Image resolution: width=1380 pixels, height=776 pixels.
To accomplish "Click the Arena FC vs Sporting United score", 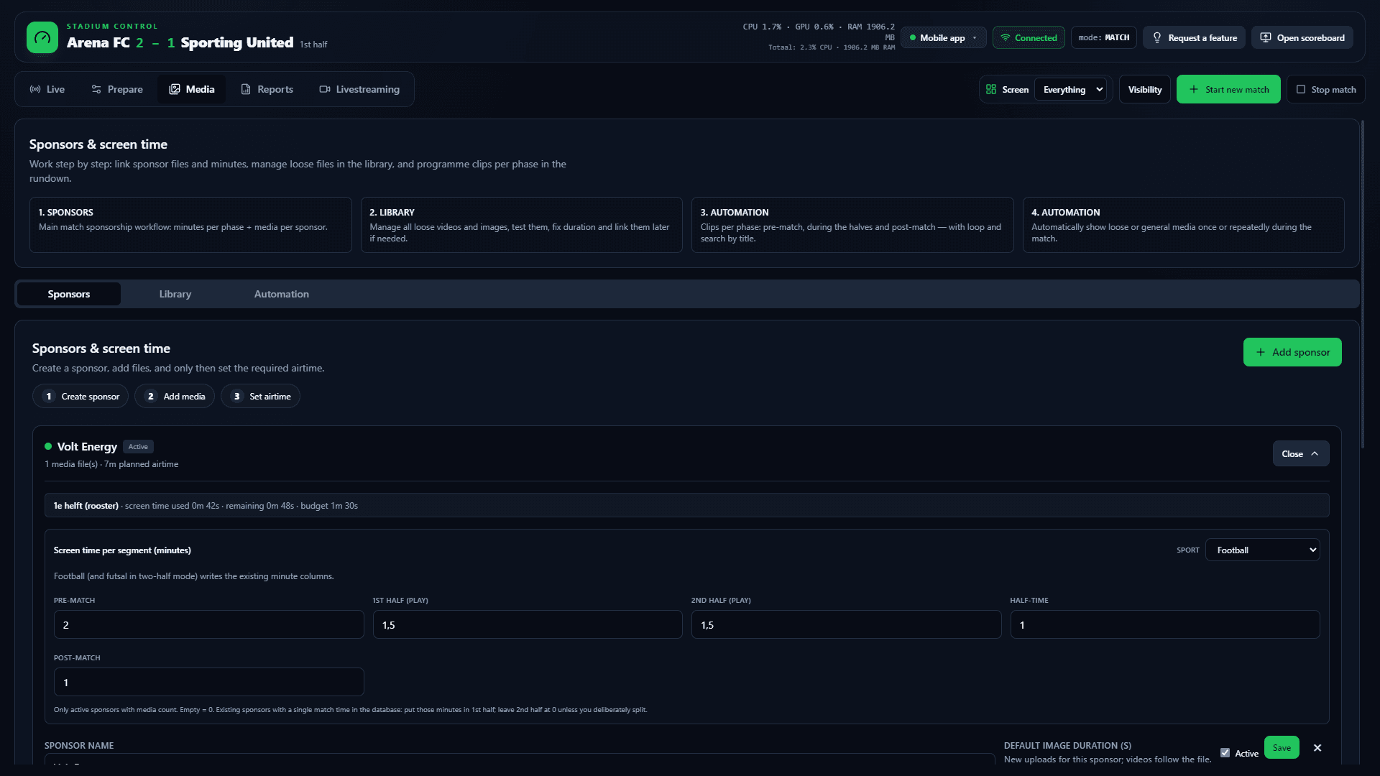I will (x=180, y=42).
